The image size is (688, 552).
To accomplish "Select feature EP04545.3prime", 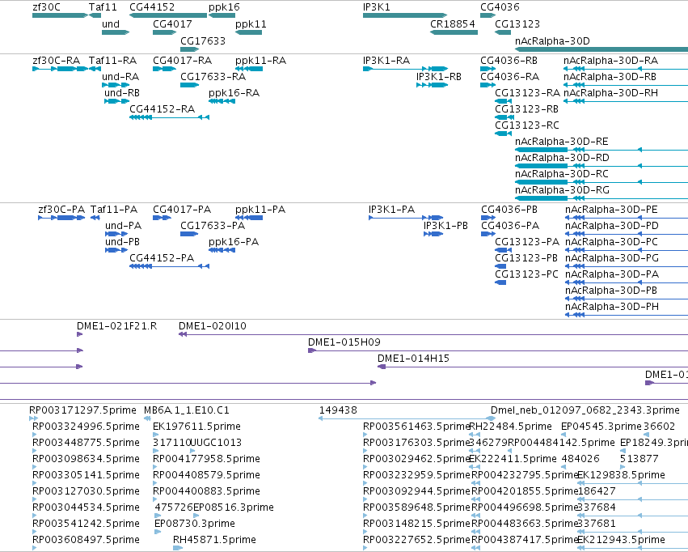I will tap(564, 435).
